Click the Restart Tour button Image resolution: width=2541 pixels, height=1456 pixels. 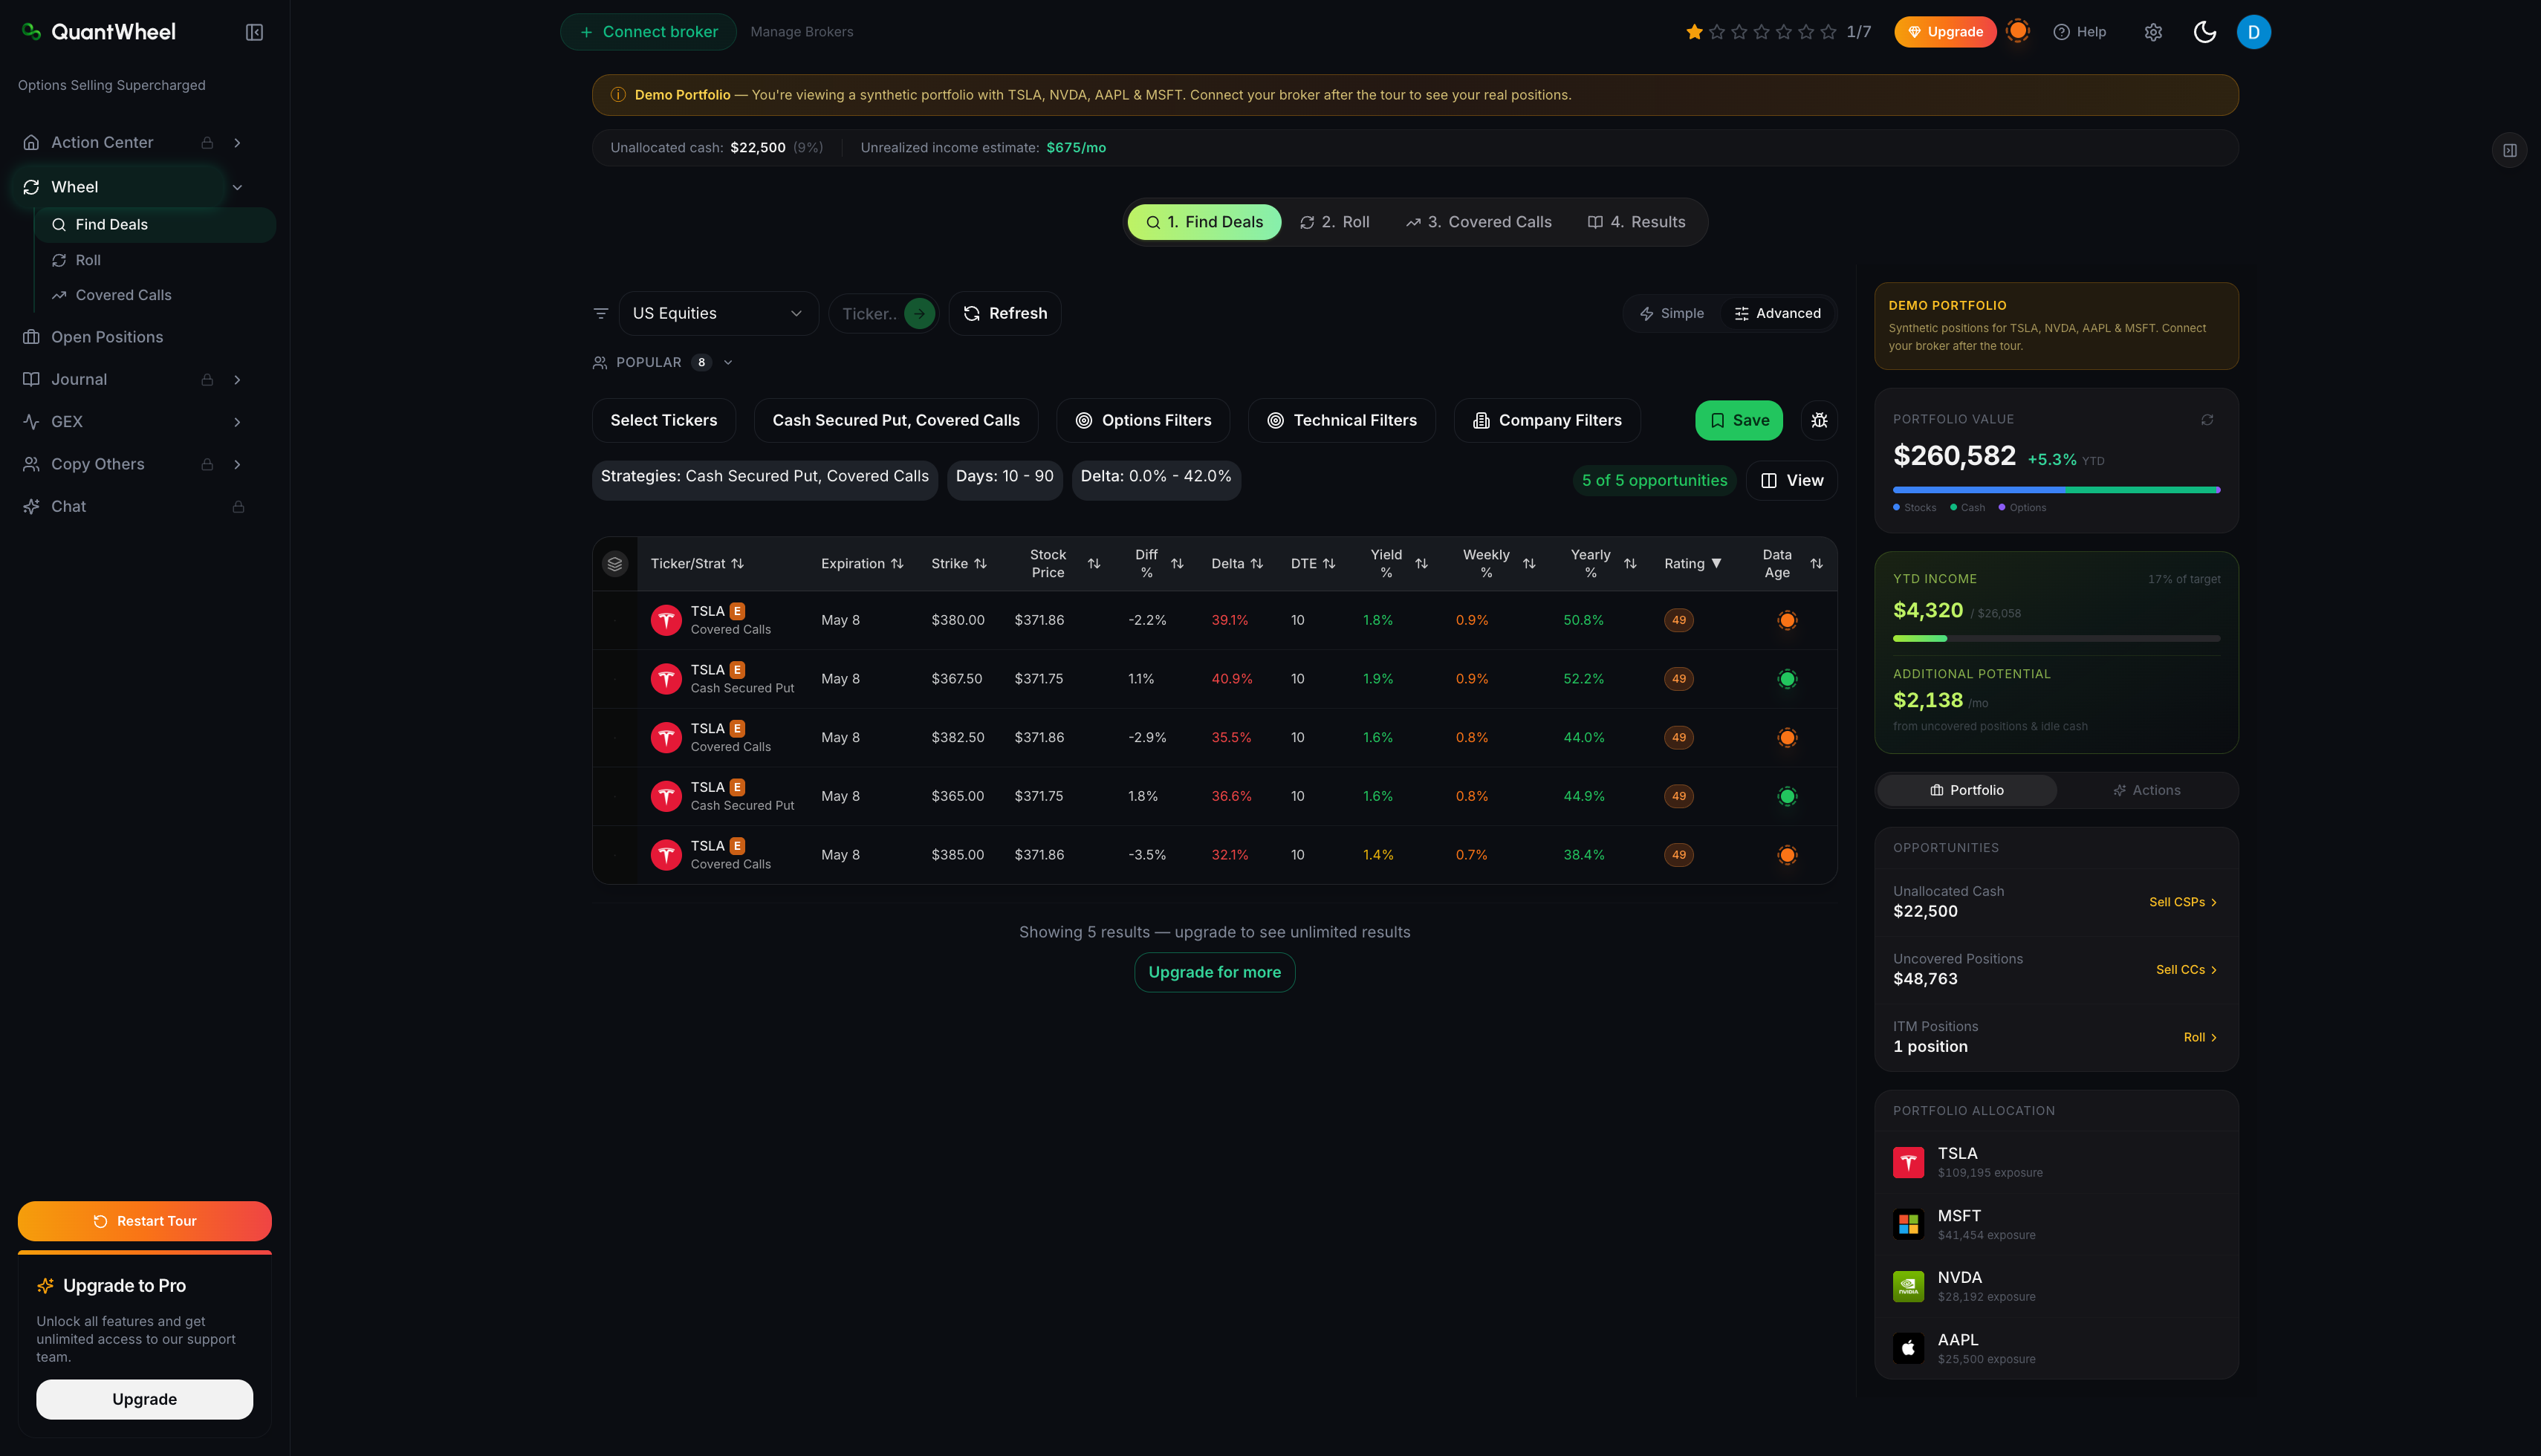[144, 1221]
